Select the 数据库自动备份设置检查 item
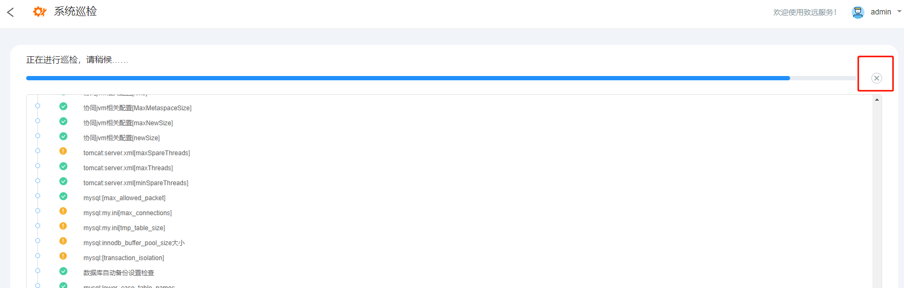904x288 pixels. click(x=119, y=273)
